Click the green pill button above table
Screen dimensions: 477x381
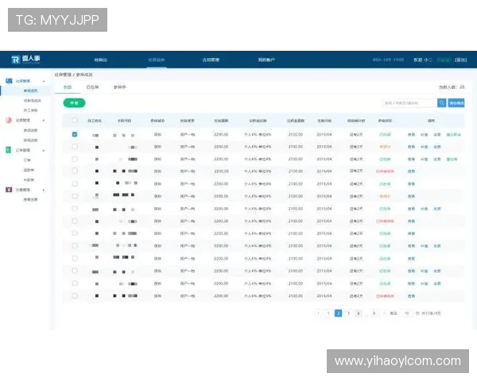click(74, 103)
